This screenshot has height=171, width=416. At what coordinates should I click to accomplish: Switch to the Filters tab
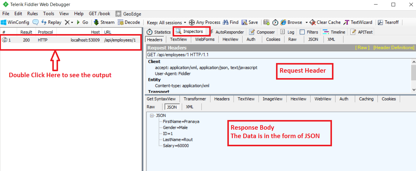[x=309, y=32]
